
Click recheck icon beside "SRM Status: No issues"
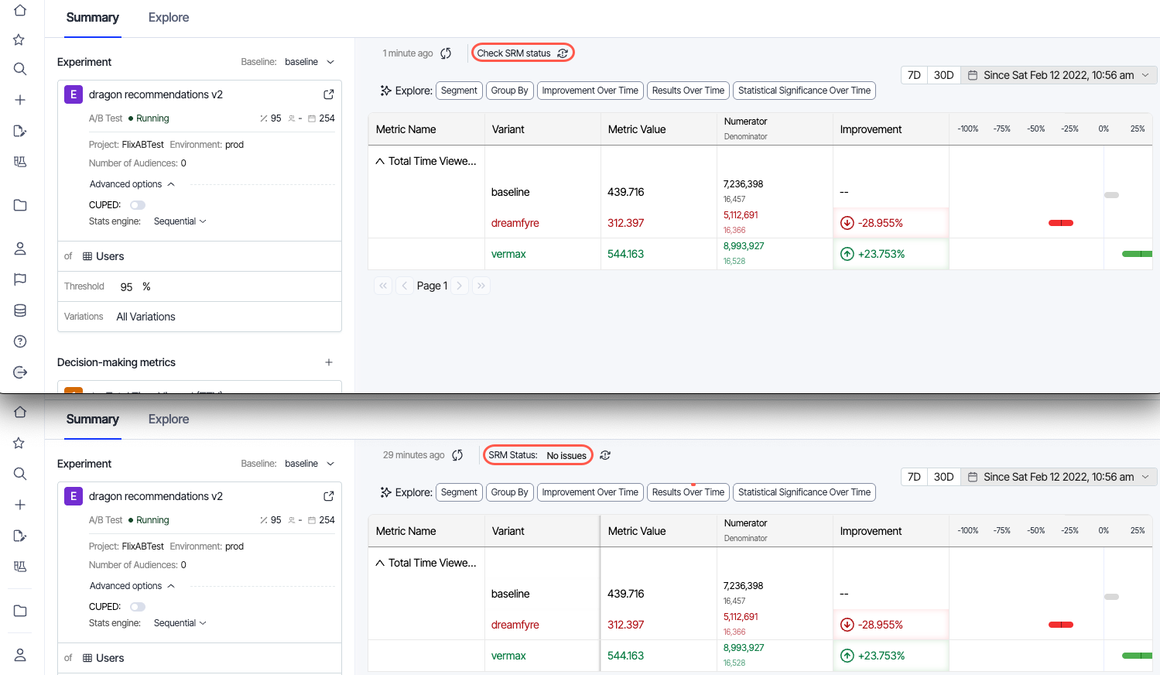[x=605, y=455]
